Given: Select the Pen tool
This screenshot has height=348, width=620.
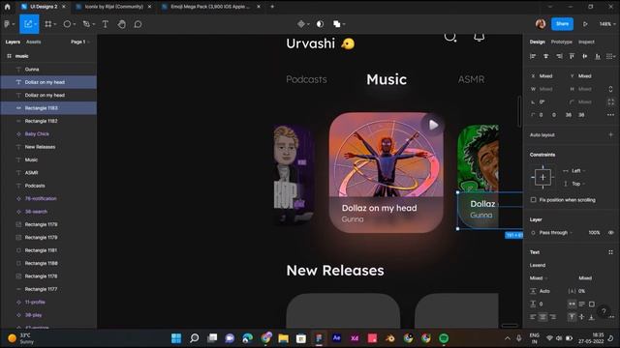Looking at the screenshot, I should tap(86, 24).
